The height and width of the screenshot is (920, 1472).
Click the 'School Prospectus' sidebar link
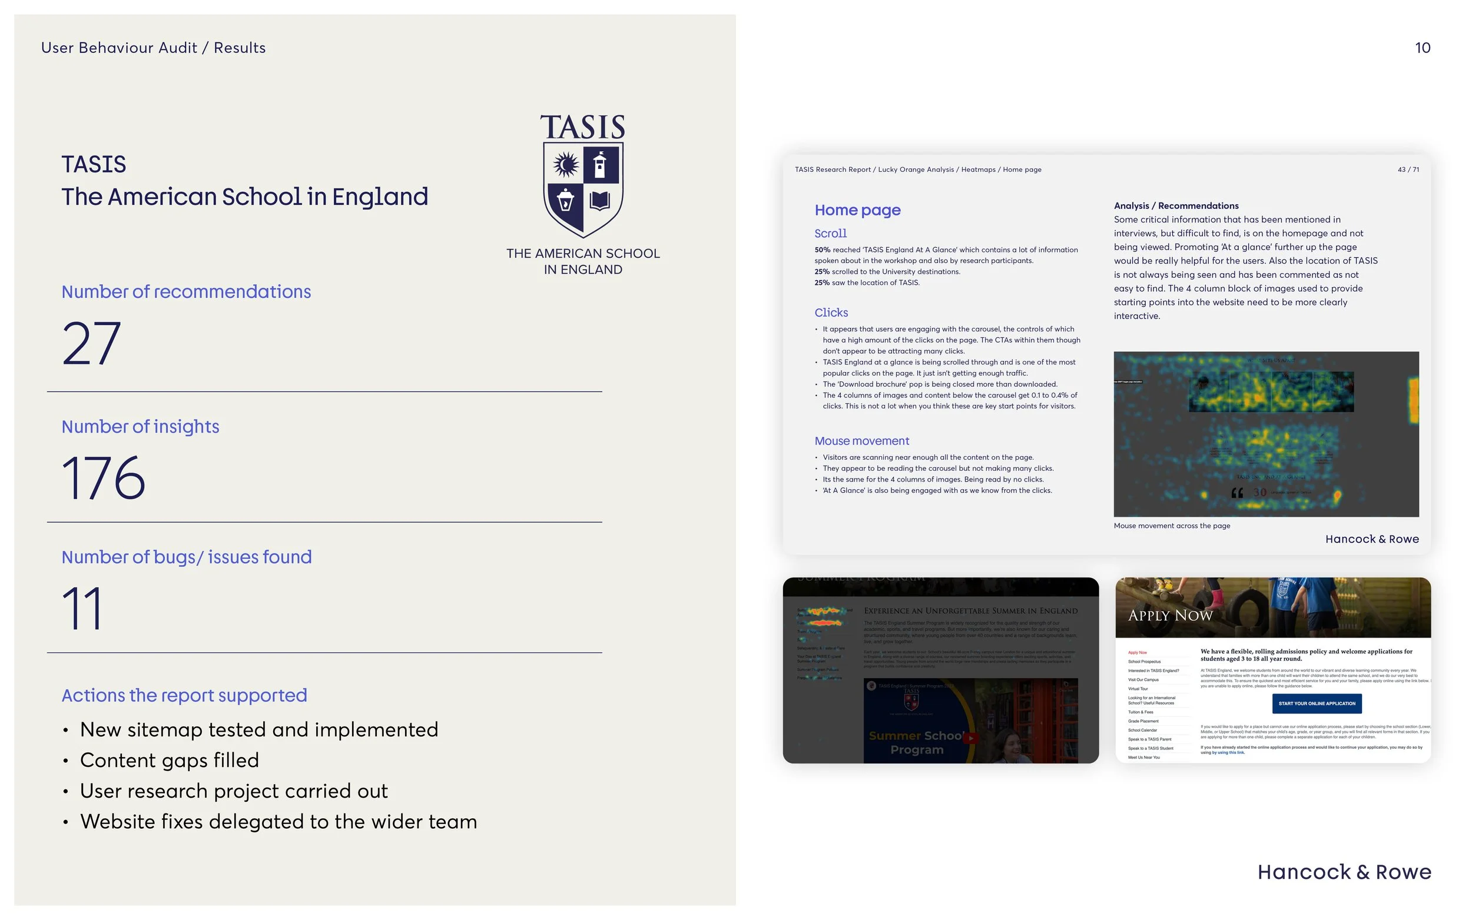point(1144,662)
